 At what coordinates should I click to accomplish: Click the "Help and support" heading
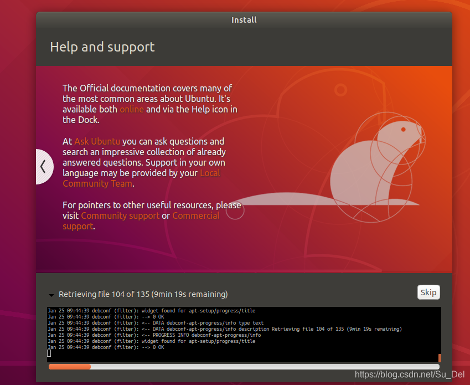[x=102, y=47]
